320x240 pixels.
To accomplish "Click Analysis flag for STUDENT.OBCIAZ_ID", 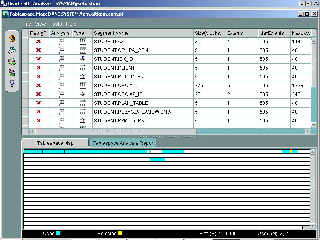I will 61,94.
